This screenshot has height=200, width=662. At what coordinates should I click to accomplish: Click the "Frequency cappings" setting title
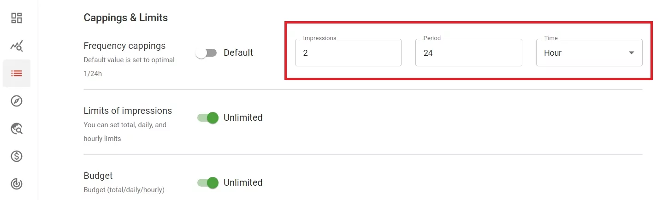124,46
